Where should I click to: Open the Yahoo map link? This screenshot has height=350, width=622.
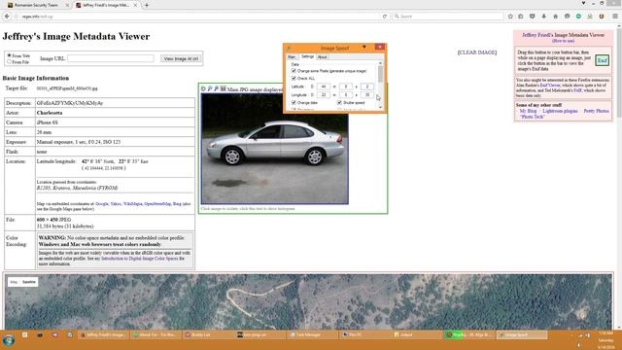pyautogui.click(x=116, y=203)
